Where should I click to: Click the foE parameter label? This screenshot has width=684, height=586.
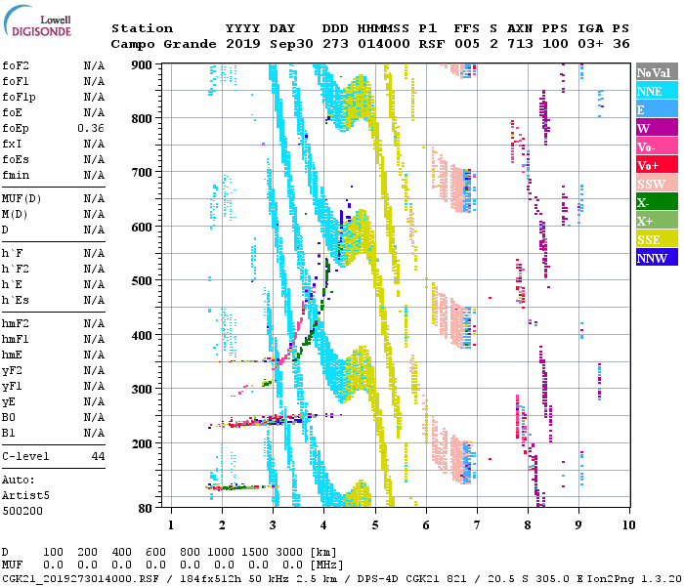[12, 112]
